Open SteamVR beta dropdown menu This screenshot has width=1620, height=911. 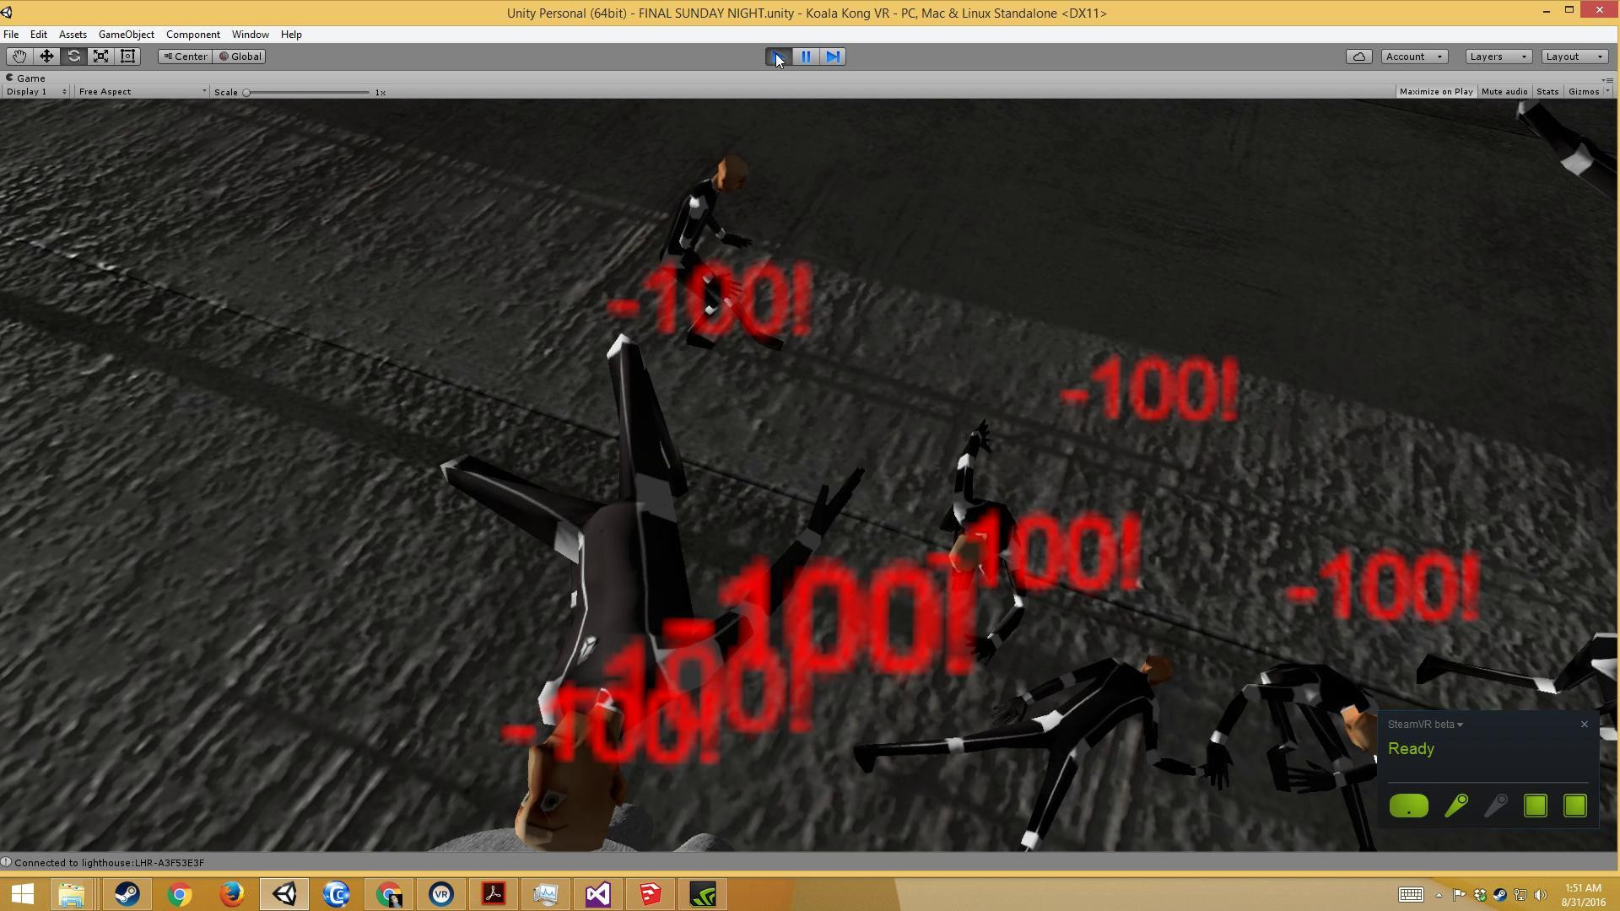(x=1425, y=725)
